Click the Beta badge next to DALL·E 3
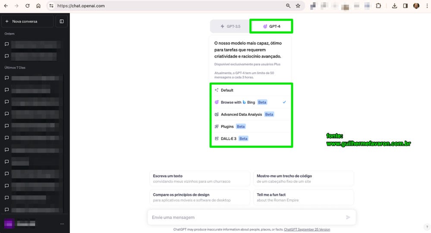Screen dimensions: 431x233 243,138
